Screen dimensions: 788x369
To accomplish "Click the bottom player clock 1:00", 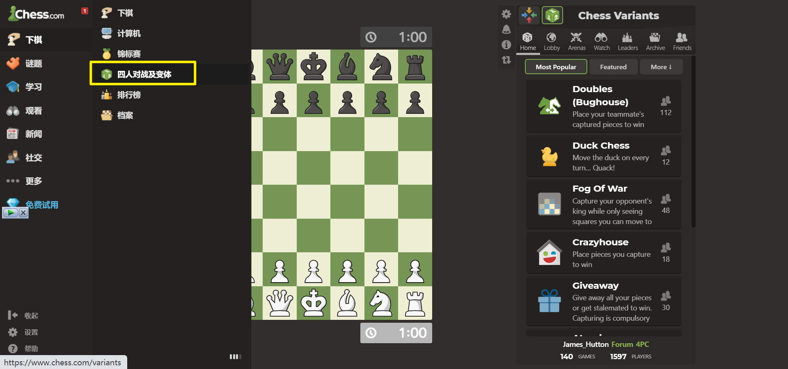I will tap(396, 333).
